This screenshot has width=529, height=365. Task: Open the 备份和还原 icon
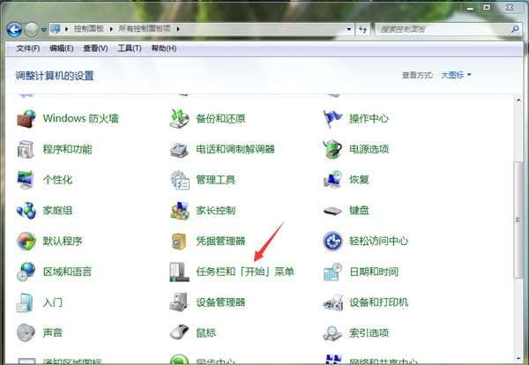(179, 118)
